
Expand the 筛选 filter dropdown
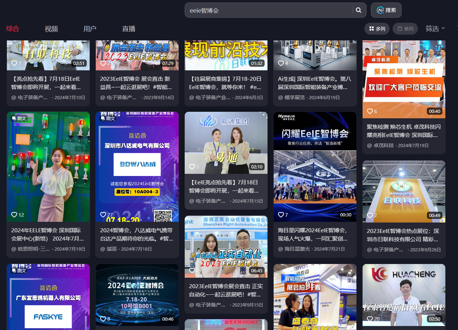click(x=435, y=29)
